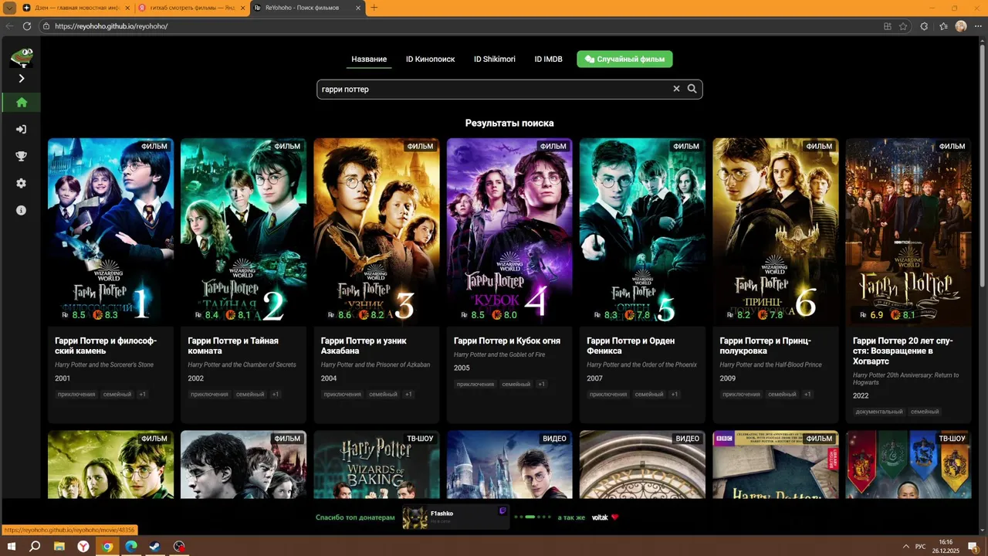Click the address bar URL
This screenshot has width=988, height=556.
(112, 26)
